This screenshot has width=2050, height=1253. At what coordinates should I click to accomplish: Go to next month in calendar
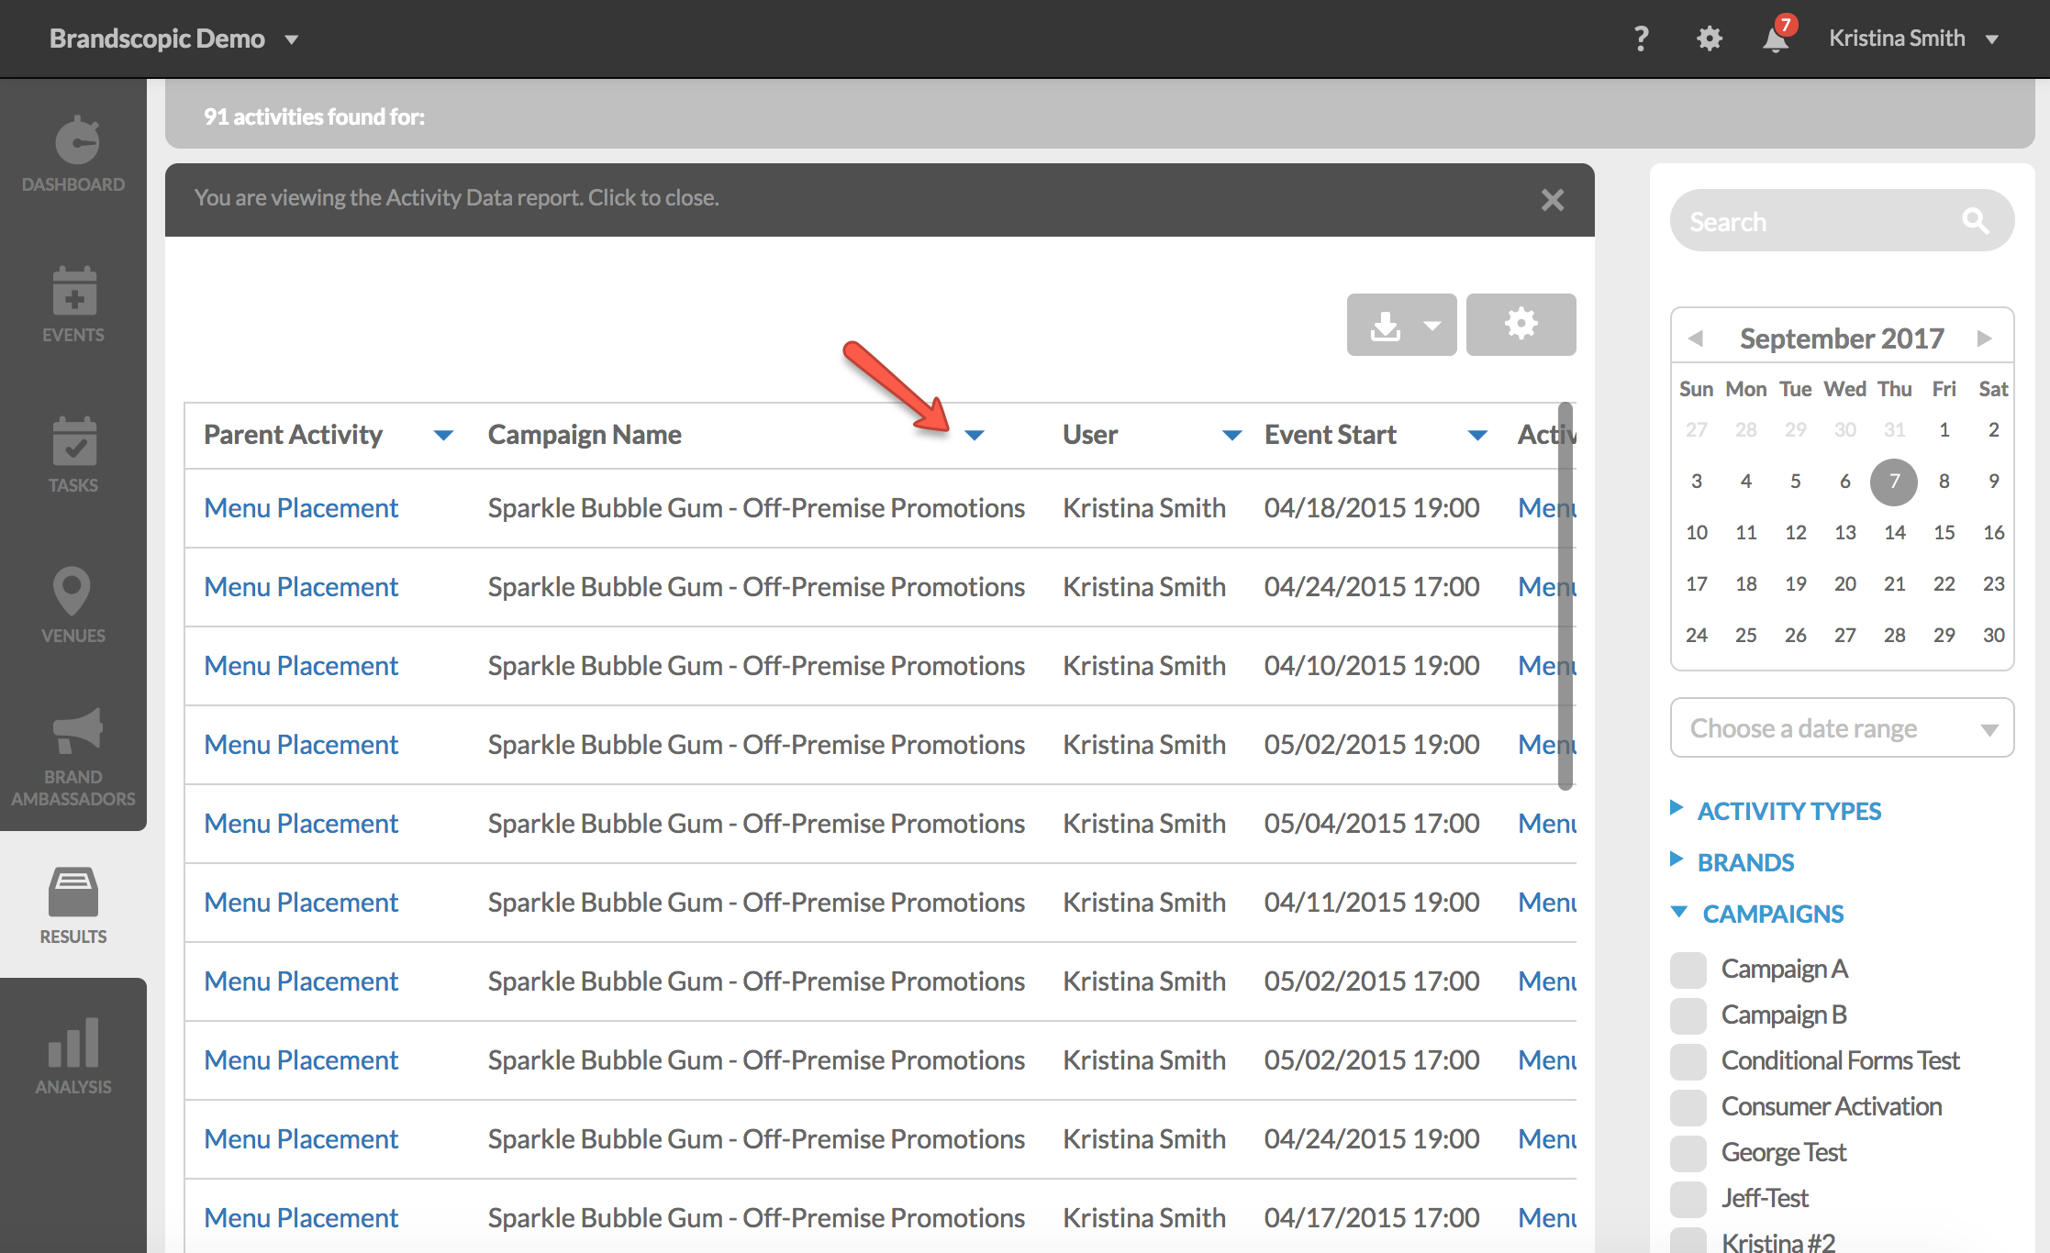coord(1984,338)
